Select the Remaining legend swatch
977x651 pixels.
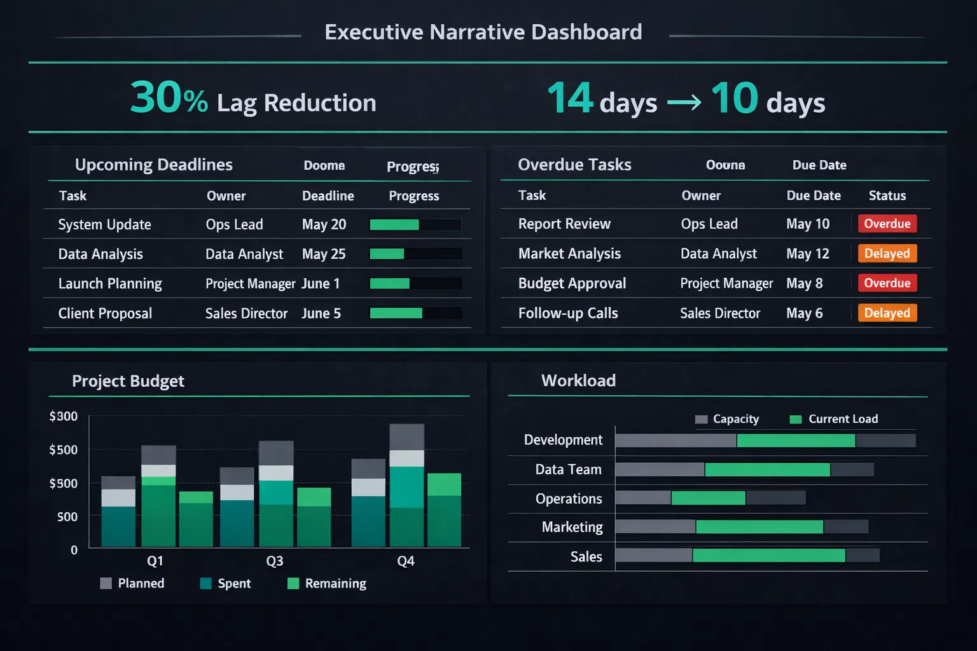(x=293, y=583)
